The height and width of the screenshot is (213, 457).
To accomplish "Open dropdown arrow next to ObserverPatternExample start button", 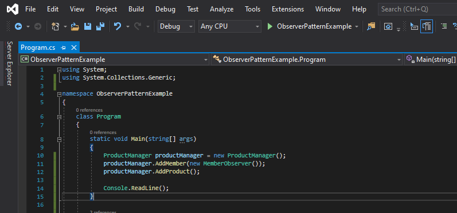I will pos(357,27).
